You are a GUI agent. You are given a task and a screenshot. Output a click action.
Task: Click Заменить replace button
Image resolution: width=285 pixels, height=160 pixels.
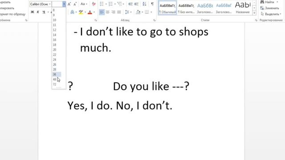(269, 8)
